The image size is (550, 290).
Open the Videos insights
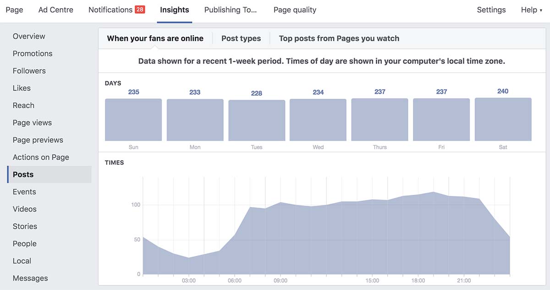(x=24, y=209)
